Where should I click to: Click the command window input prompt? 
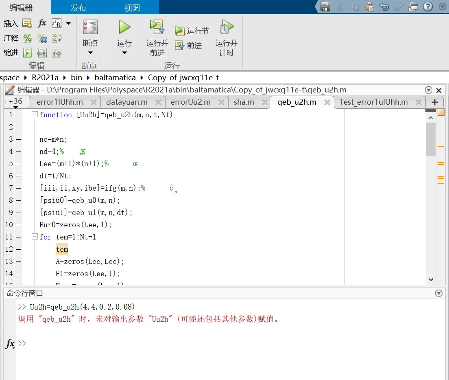[x=122, y=343]
